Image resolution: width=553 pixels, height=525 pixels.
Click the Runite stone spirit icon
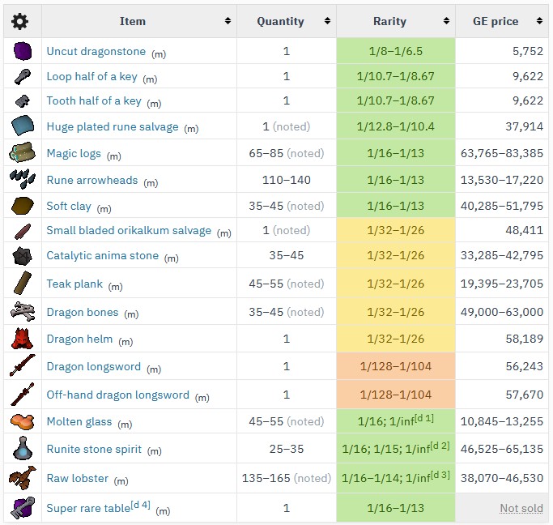pos(23,448)
